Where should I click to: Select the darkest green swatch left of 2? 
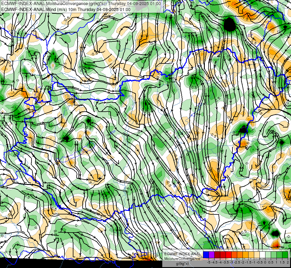(285, 255)
